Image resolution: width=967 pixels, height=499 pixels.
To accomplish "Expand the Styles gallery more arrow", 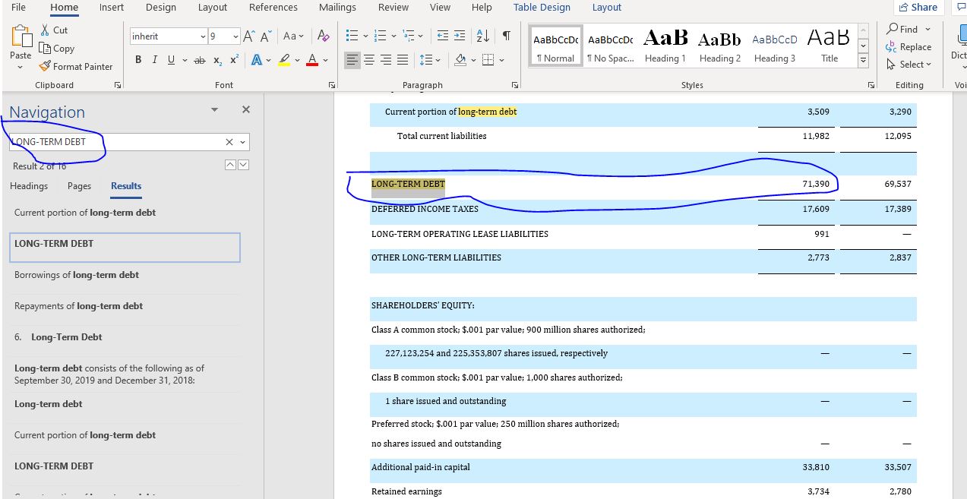I will (863, 59).
